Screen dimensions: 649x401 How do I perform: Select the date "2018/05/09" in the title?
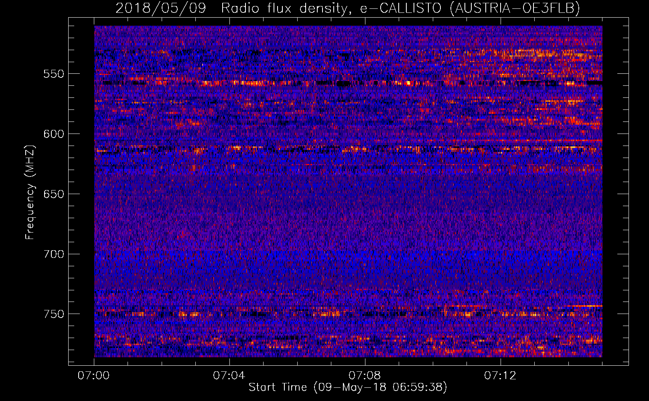(161, 8)
